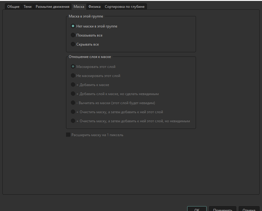Switch to the Общие tab
This screenshot has height=211, width=262.
13,7
